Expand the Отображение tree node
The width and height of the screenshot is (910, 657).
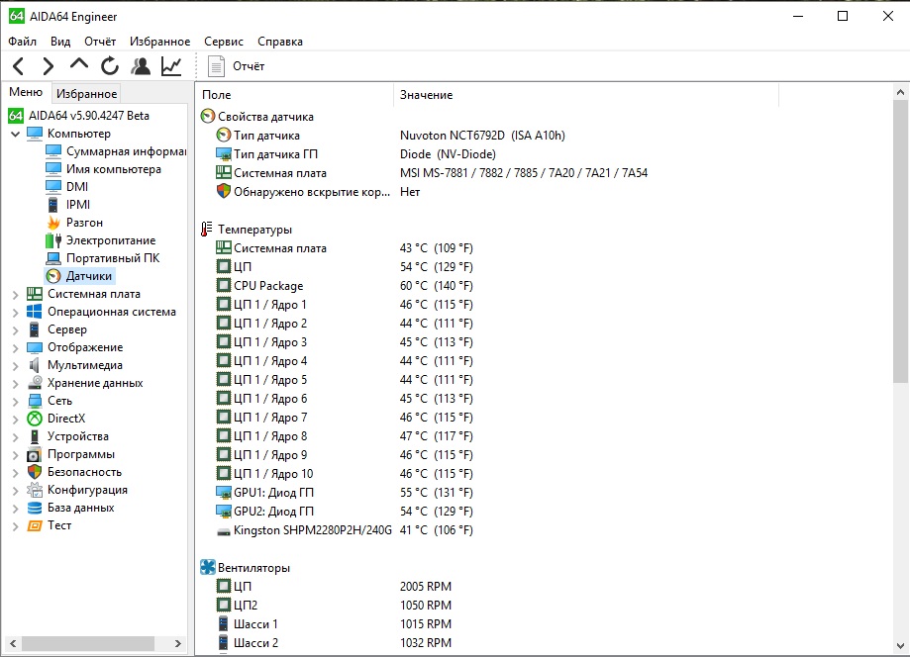pyautogui.click(x=15, y=348)
